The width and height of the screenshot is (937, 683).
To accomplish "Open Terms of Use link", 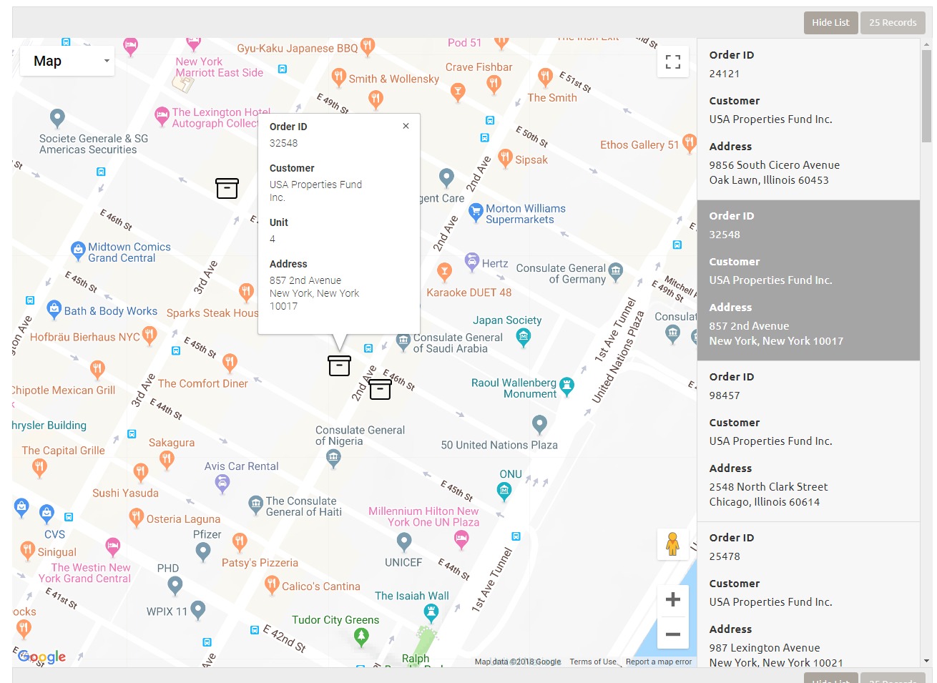I will pos(592,662).
